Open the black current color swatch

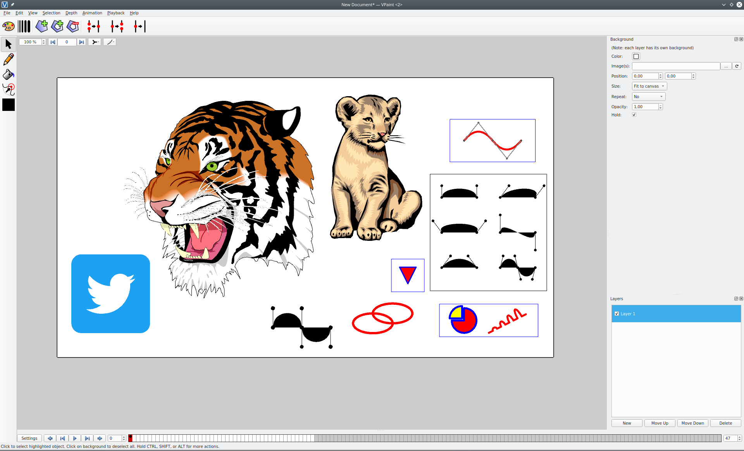tap(9, 105)
